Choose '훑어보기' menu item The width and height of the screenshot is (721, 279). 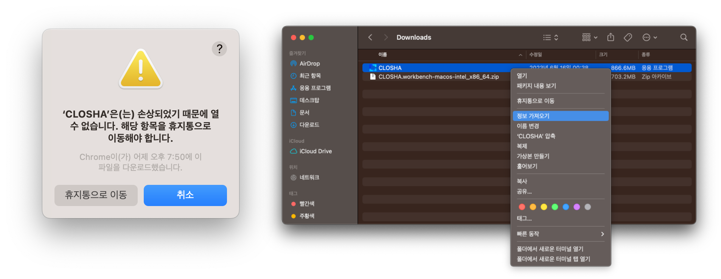[x=561, y=166]
